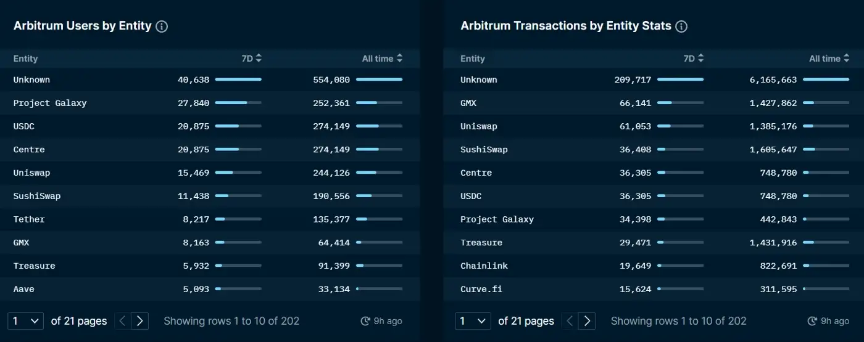Click Entity column header in Users table
Viewport: 864px width, 342px height.
coord(25,59)
